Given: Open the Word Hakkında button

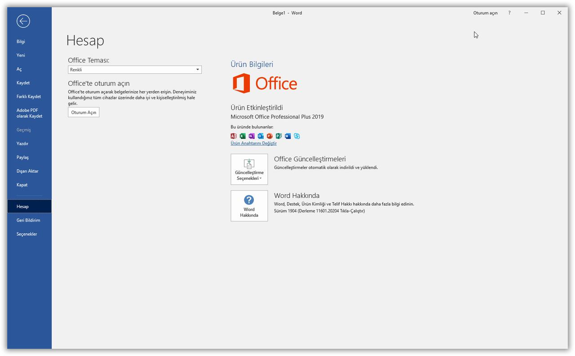Looking at the screenshot, I should [x=249, y=206].
